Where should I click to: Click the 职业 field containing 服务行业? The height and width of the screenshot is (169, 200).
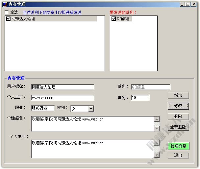point(43,108)
